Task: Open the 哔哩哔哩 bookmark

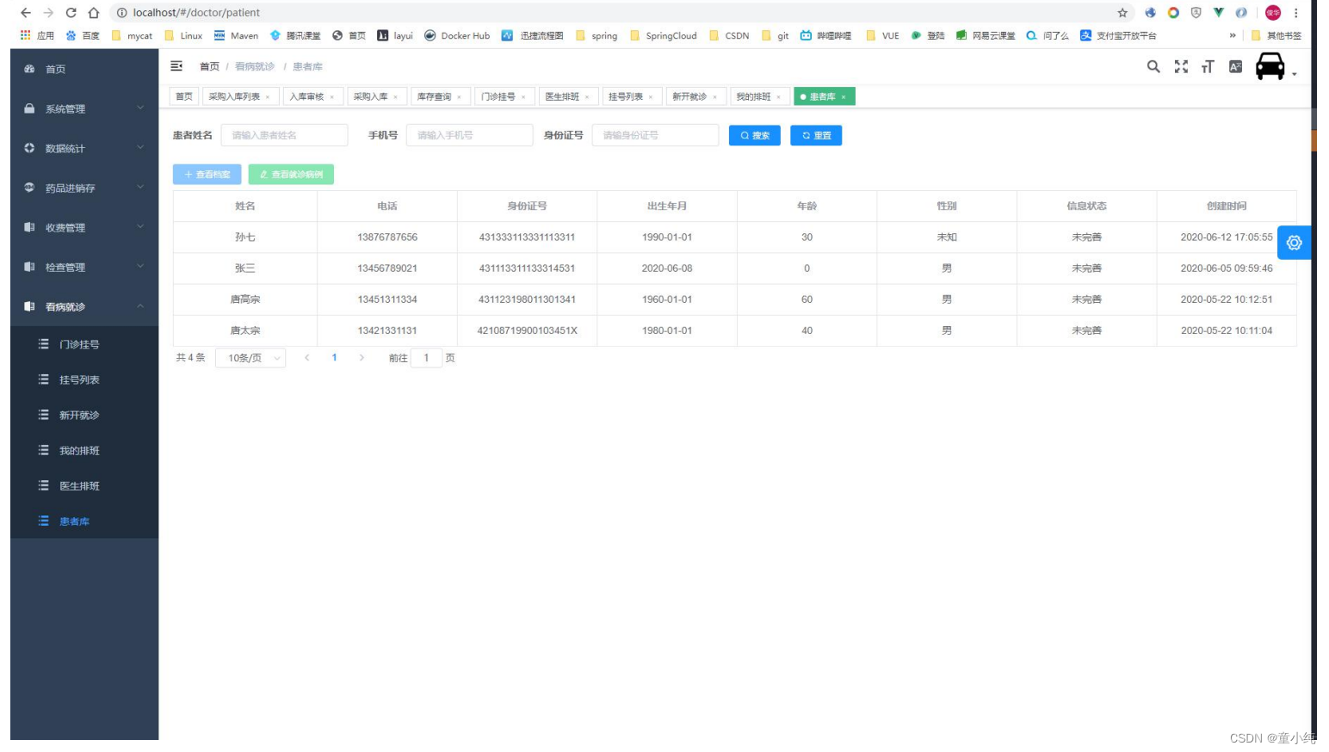Action: (x=825, y=35)
